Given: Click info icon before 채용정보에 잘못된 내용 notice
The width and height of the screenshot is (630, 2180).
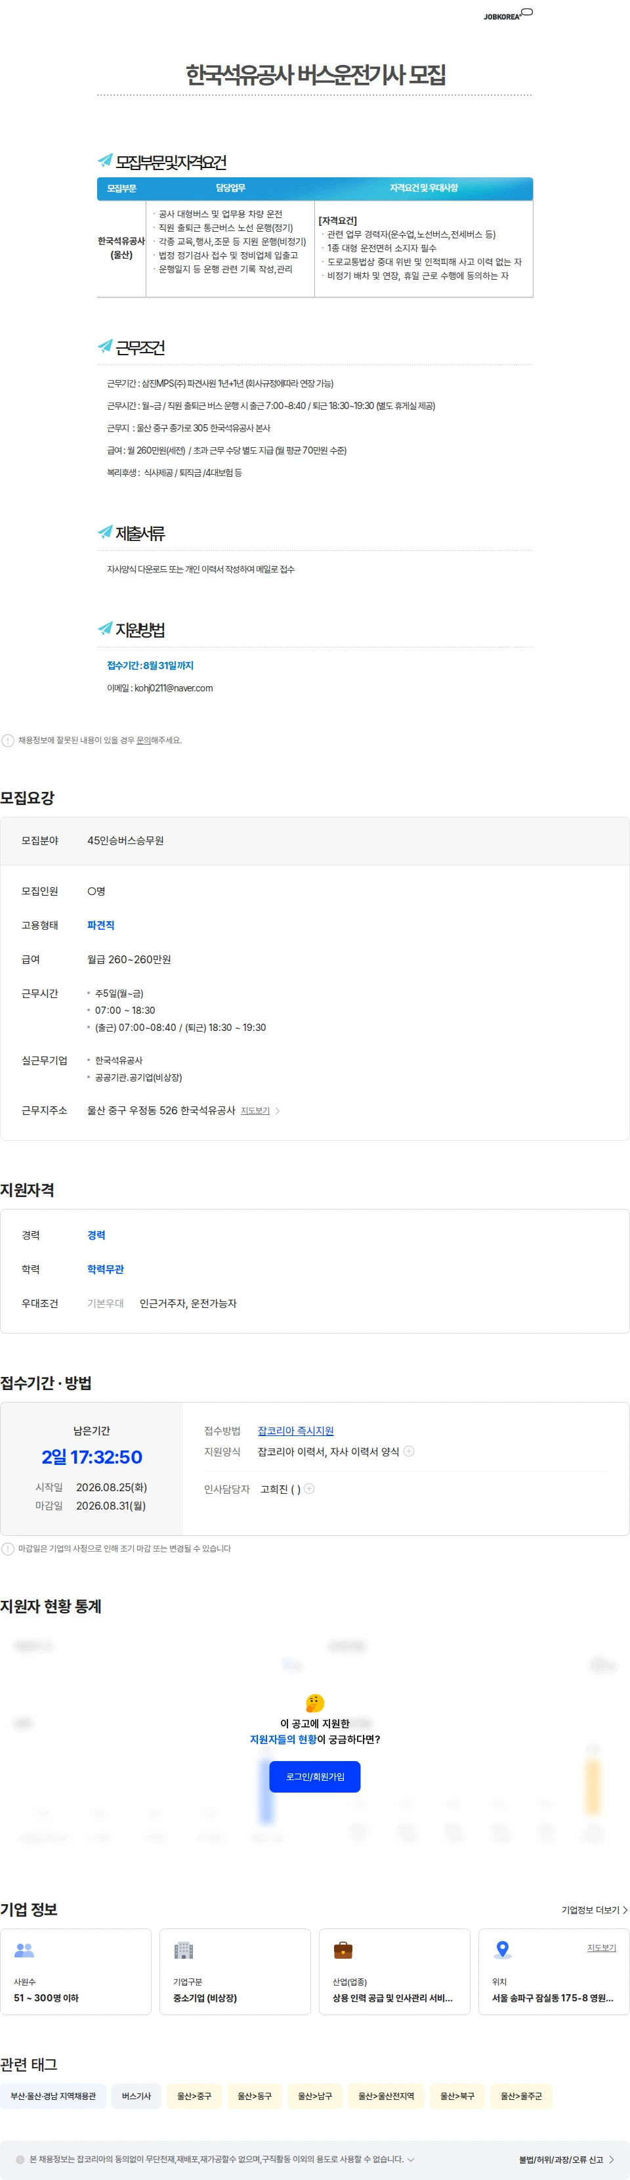Looking at the screenshot, I should [x=8, y=741].
